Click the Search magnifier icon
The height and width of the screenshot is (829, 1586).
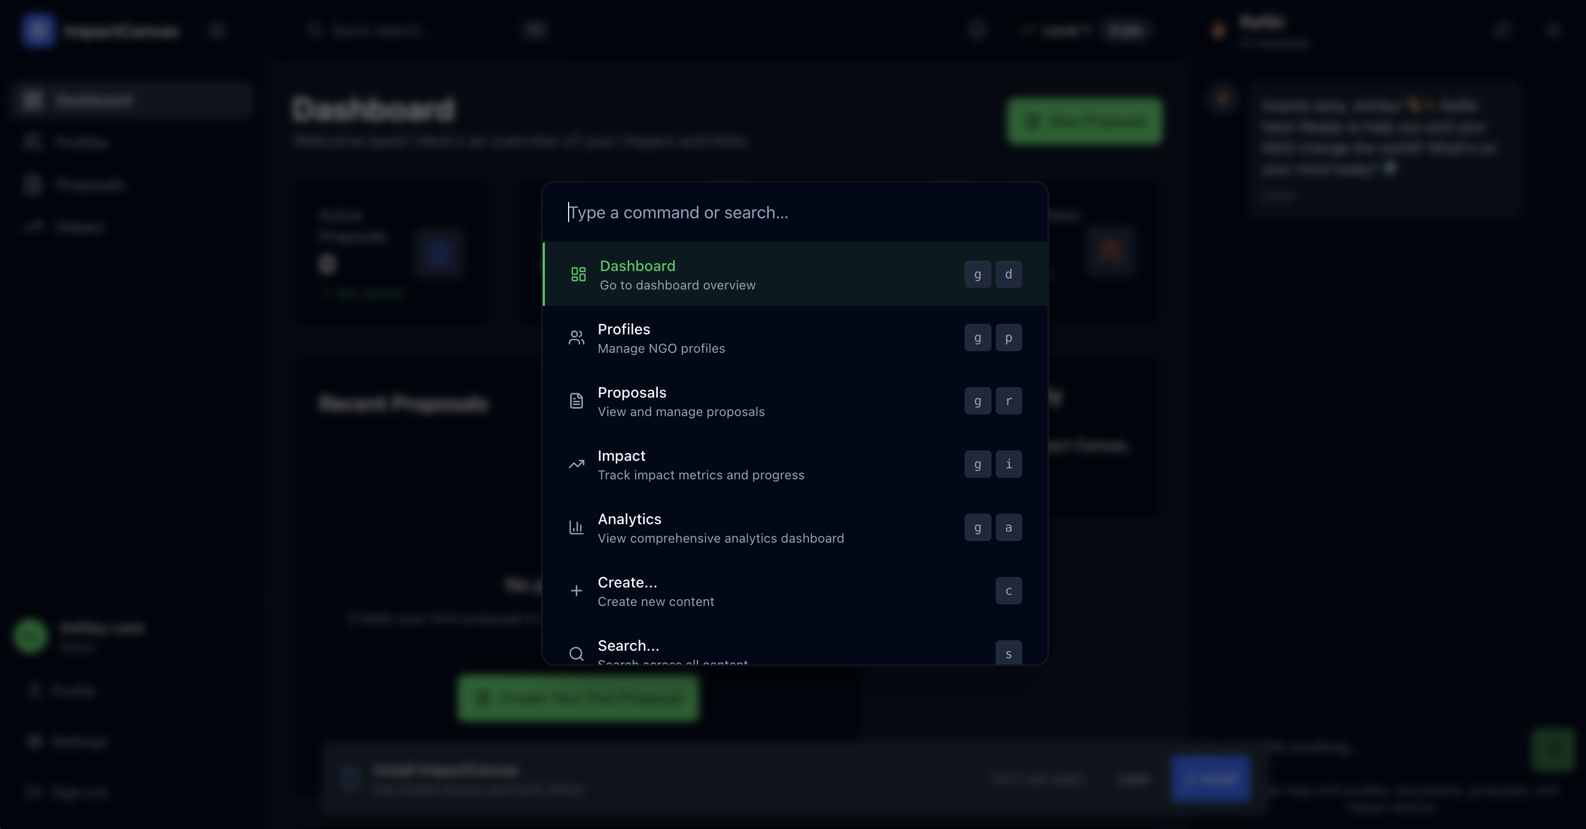pos(577,654)
